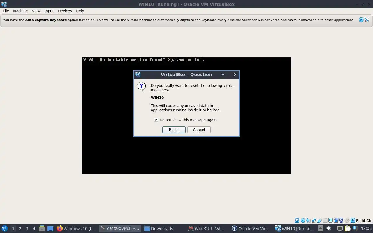Click the show desktop panel icon
Viewport: 373px width, 233px height.
pyautogui.click(x=50, y=229)
